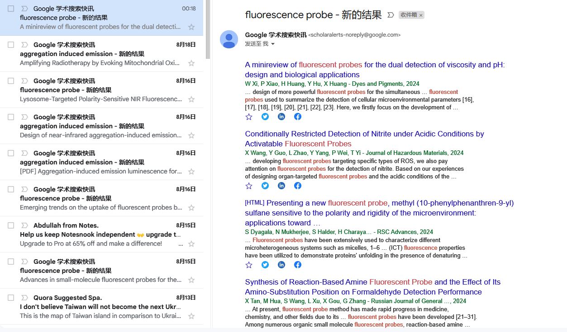Expand recipient details arrow beside 发送至 我

pos(273,44)
